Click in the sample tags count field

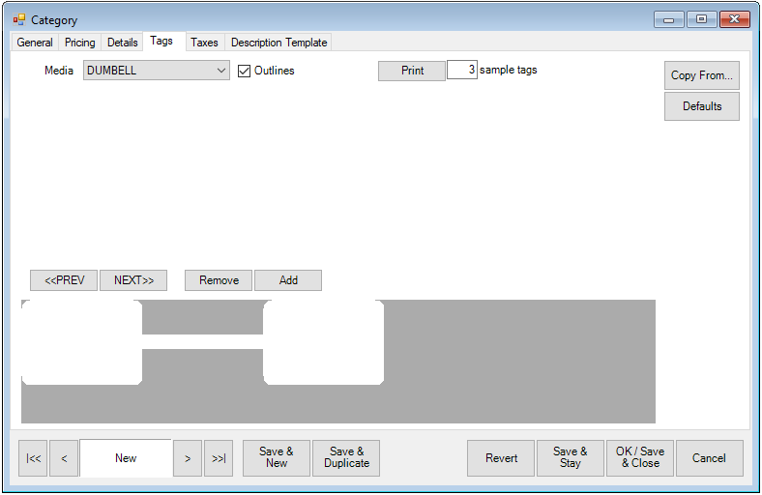click(x=462, y=71)
